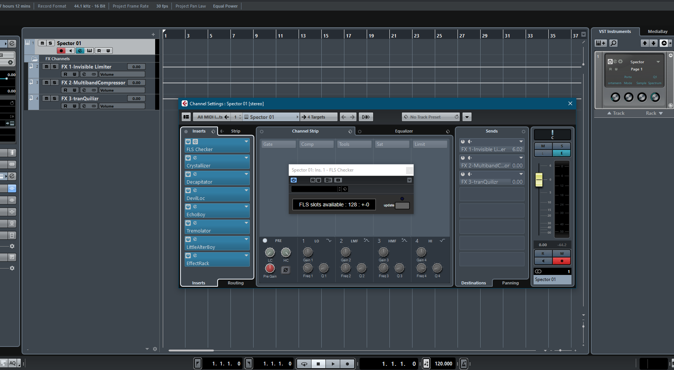Solo the FX 2-MultibandCompressor track

54,83
